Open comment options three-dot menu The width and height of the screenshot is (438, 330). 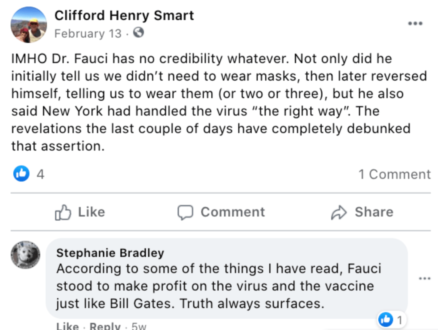pos(424,279)
